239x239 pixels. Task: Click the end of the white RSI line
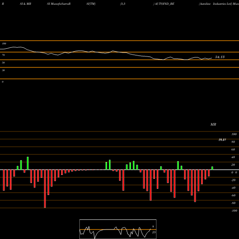pyautogui.click(x=212, y=58)
